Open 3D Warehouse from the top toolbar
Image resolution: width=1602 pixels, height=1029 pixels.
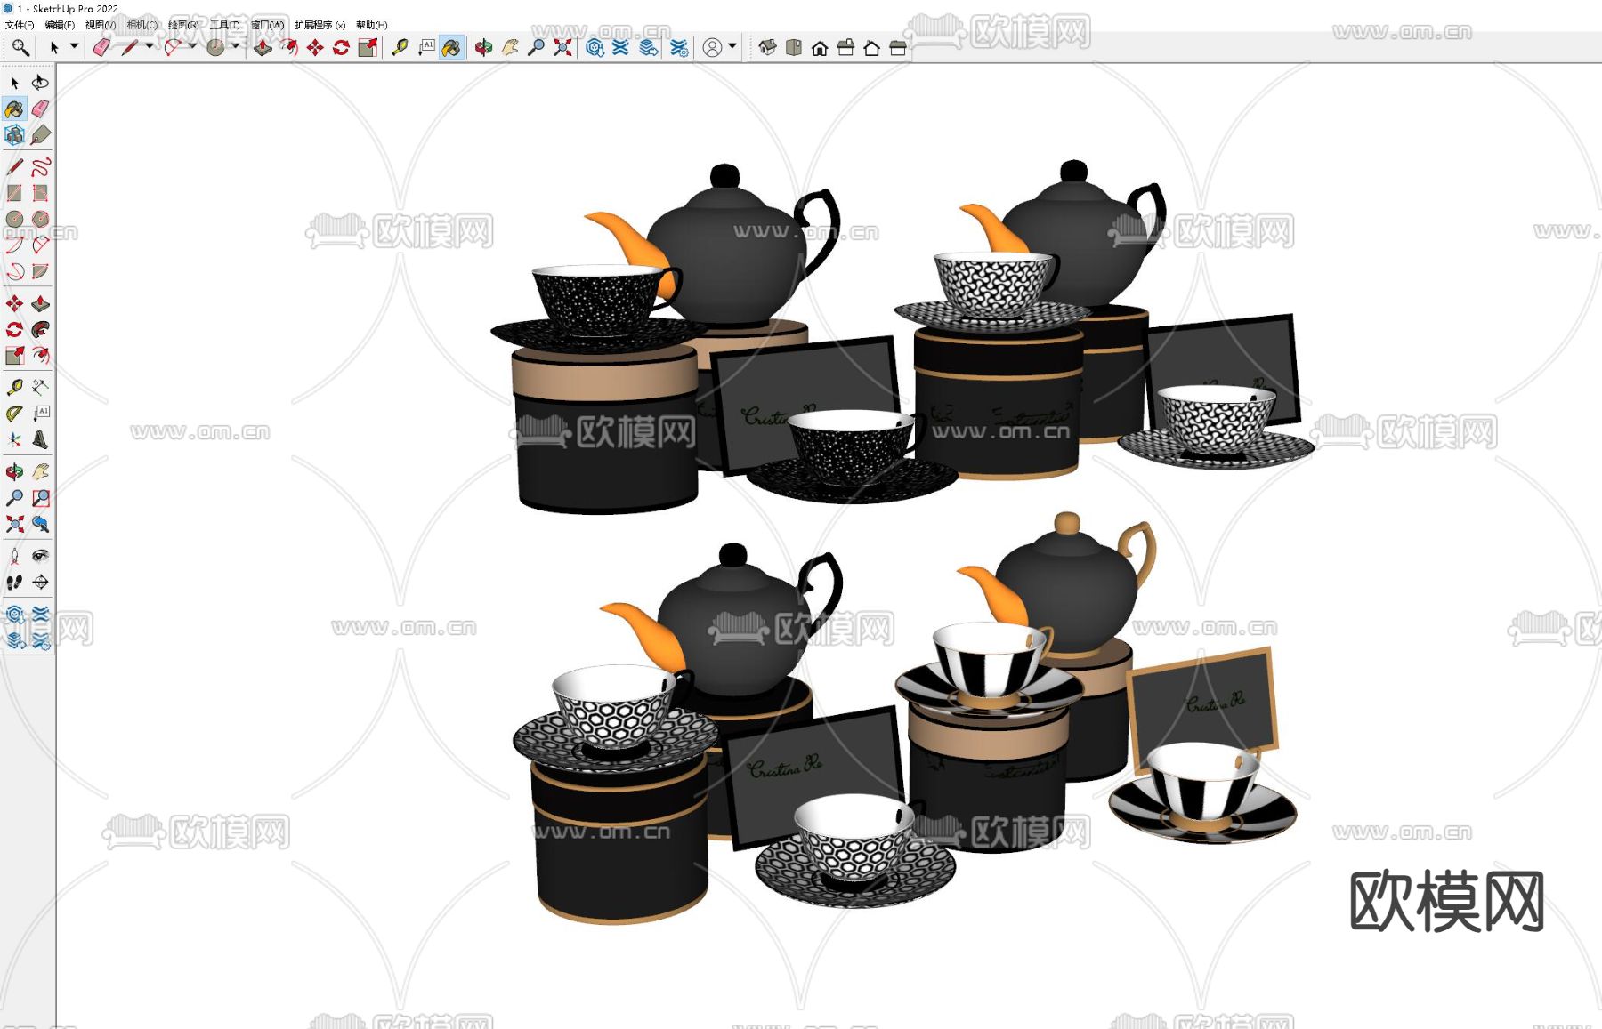tap(595, 48)
